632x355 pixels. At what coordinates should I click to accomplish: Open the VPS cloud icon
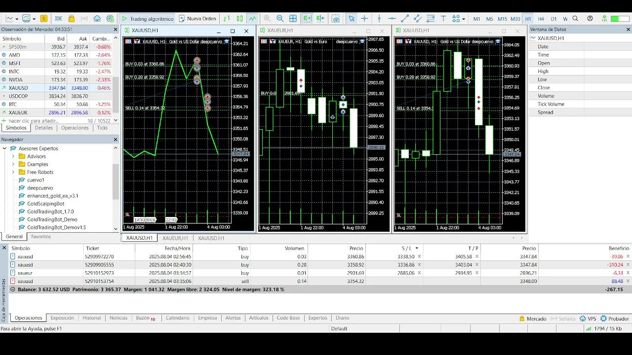coord(97,19)
